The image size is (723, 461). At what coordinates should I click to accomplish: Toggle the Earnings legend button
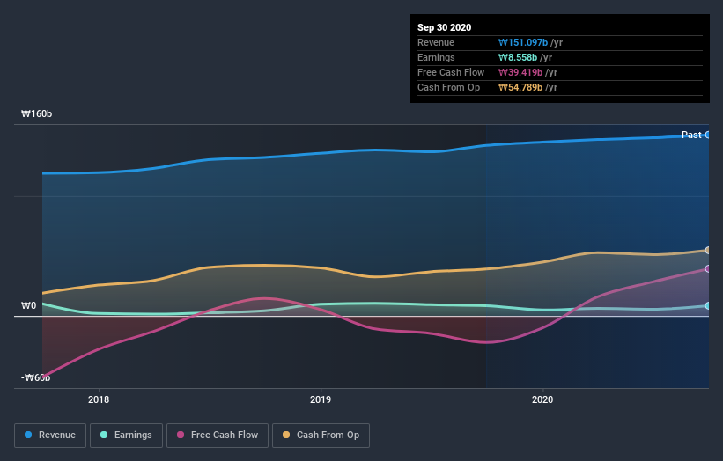(126, 435)
